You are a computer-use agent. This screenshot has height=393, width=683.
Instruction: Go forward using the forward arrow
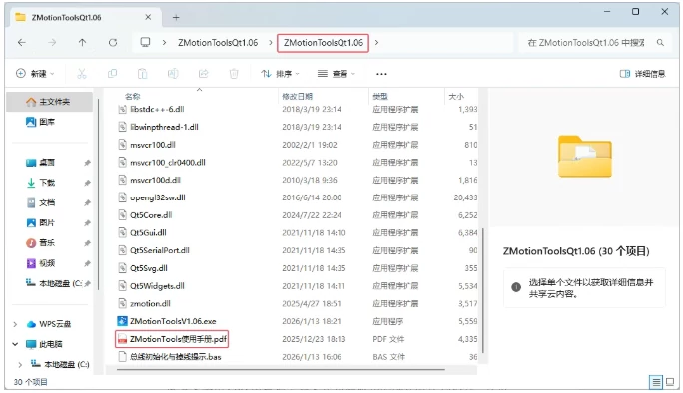pos(52,43)
